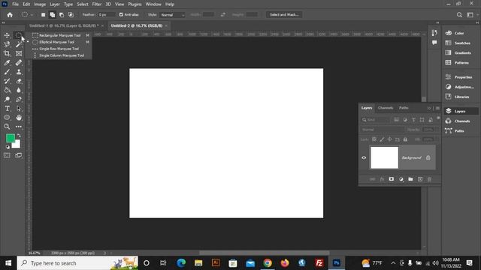The height and width of the screenshot is (270, 481).
Task: Open the layer blend mode dropdown
Action: pos(383,130)
